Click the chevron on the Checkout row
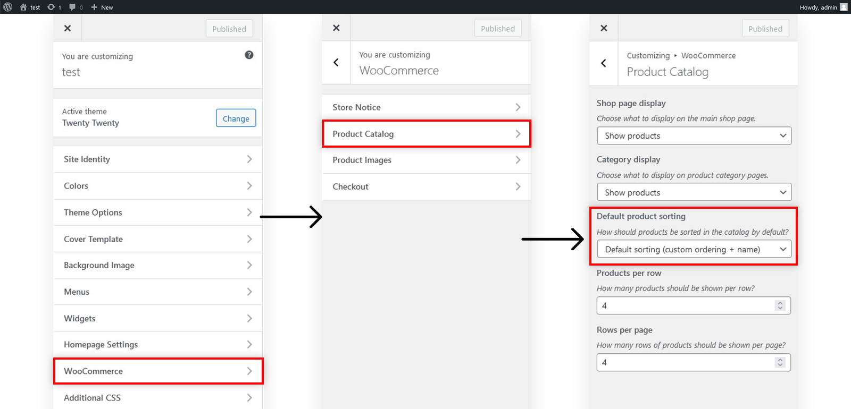This screenshot has height=409, width=851. [x=518, y=186]
